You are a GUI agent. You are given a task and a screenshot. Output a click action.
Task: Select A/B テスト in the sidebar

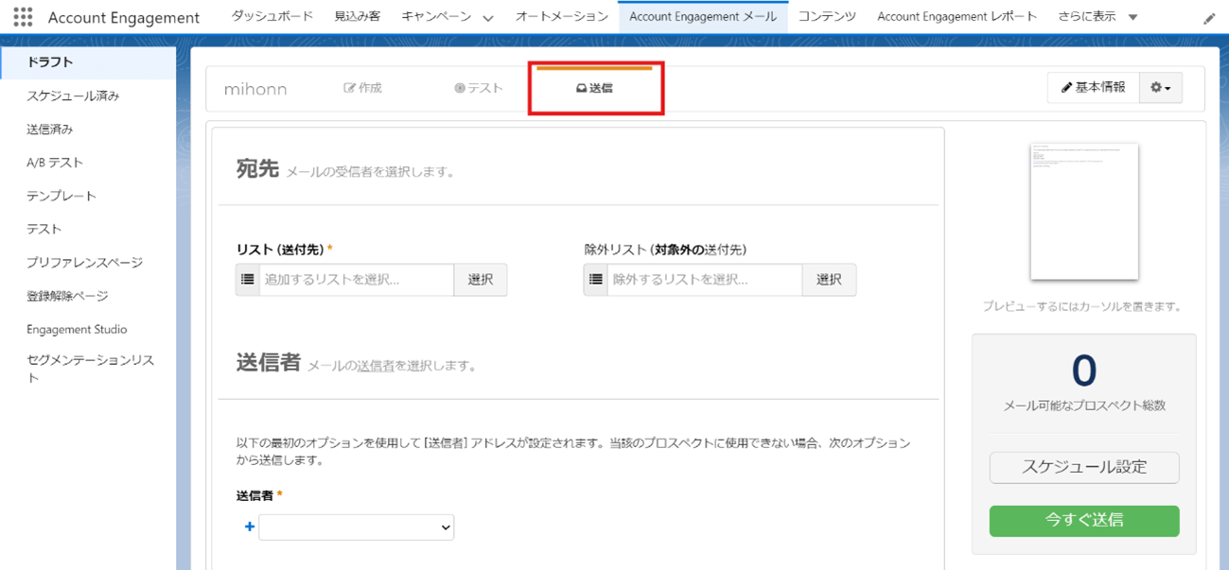click(55, 163)
